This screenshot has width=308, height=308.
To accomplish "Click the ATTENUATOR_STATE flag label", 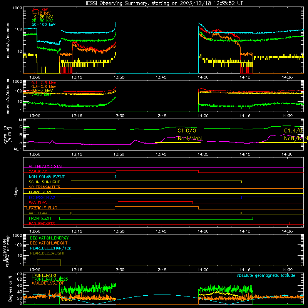I will click(47, 166).
